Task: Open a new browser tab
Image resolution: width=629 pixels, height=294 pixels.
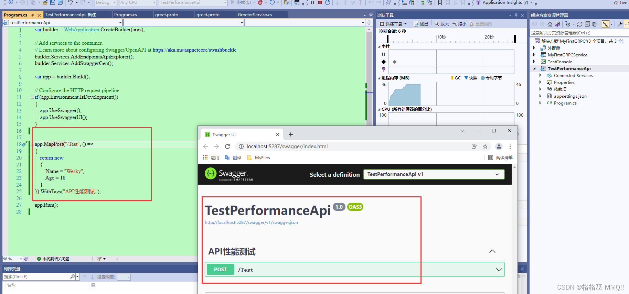Action: 291,134
